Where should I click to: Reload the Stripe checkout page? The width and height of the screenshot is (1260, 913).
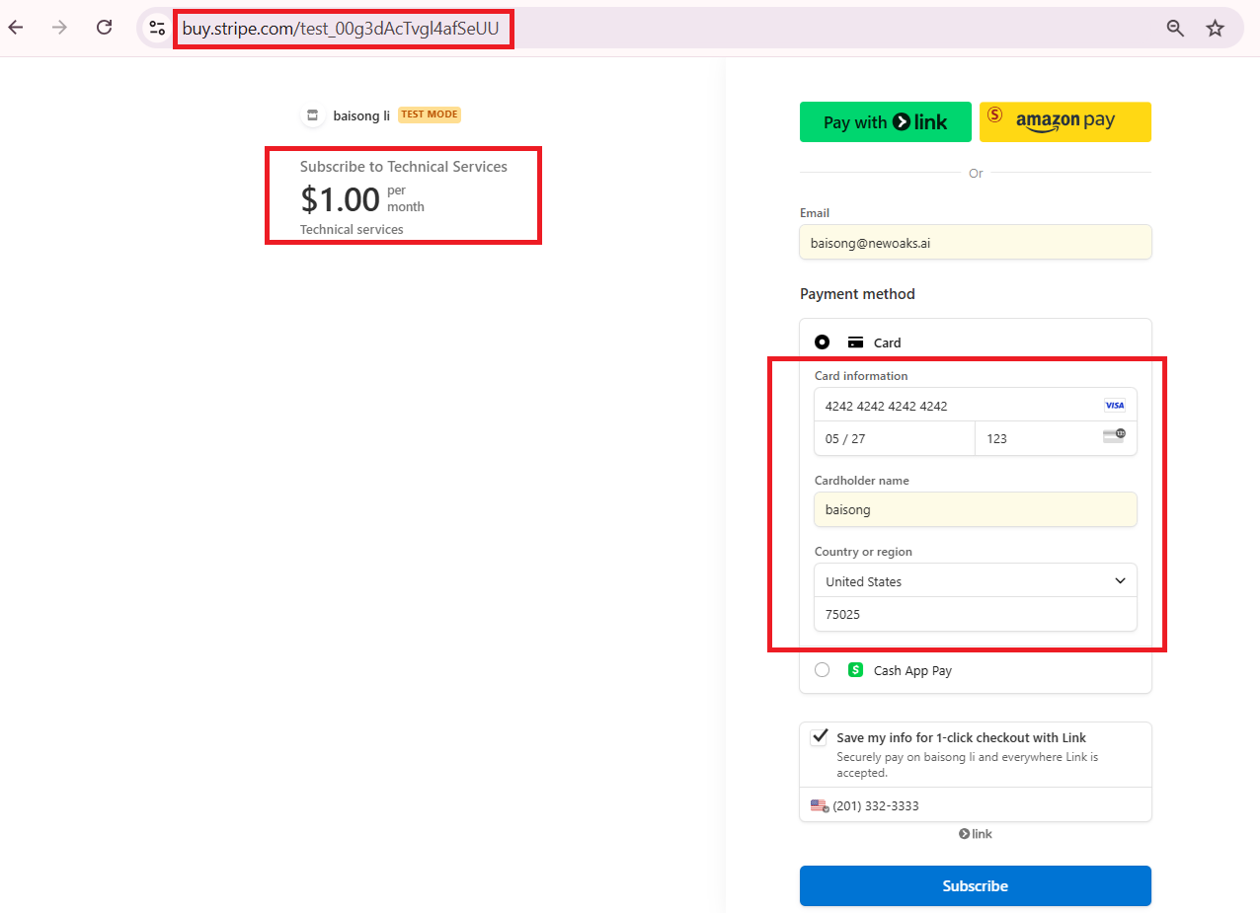point(104,28)
